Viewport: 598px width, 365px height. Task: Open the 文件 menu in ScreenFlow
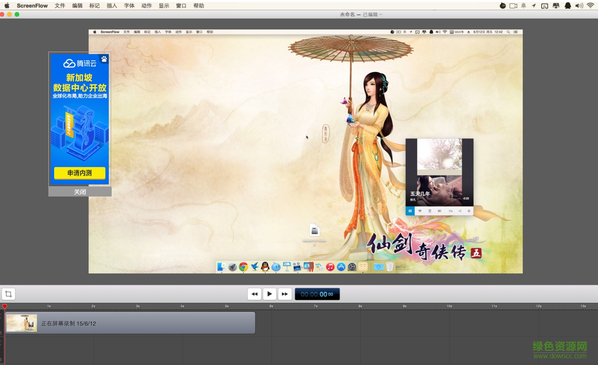tap(60, 5)
